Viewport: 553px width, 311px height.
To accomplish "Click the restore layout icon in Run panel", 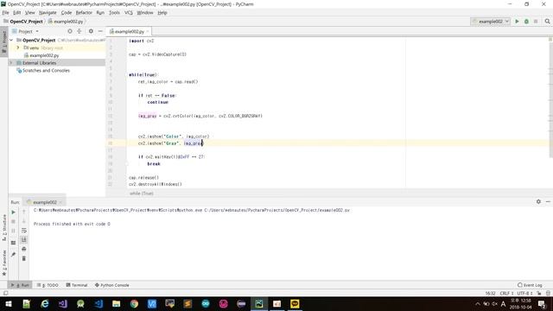I will [14, 243].
